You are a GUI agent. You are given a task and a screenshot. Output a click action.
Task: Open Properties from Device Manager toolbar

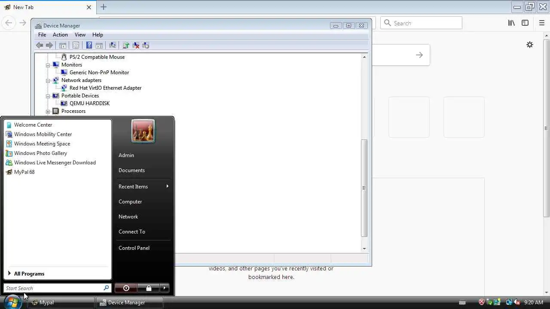click(x=76, y=45)
